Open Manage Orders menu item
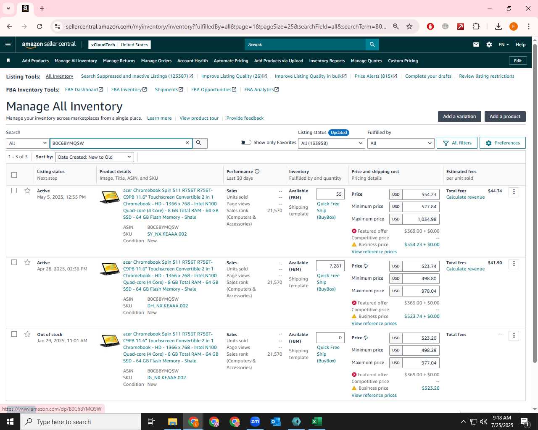Screen dimensions: 538x430 [x=156, y=61]
